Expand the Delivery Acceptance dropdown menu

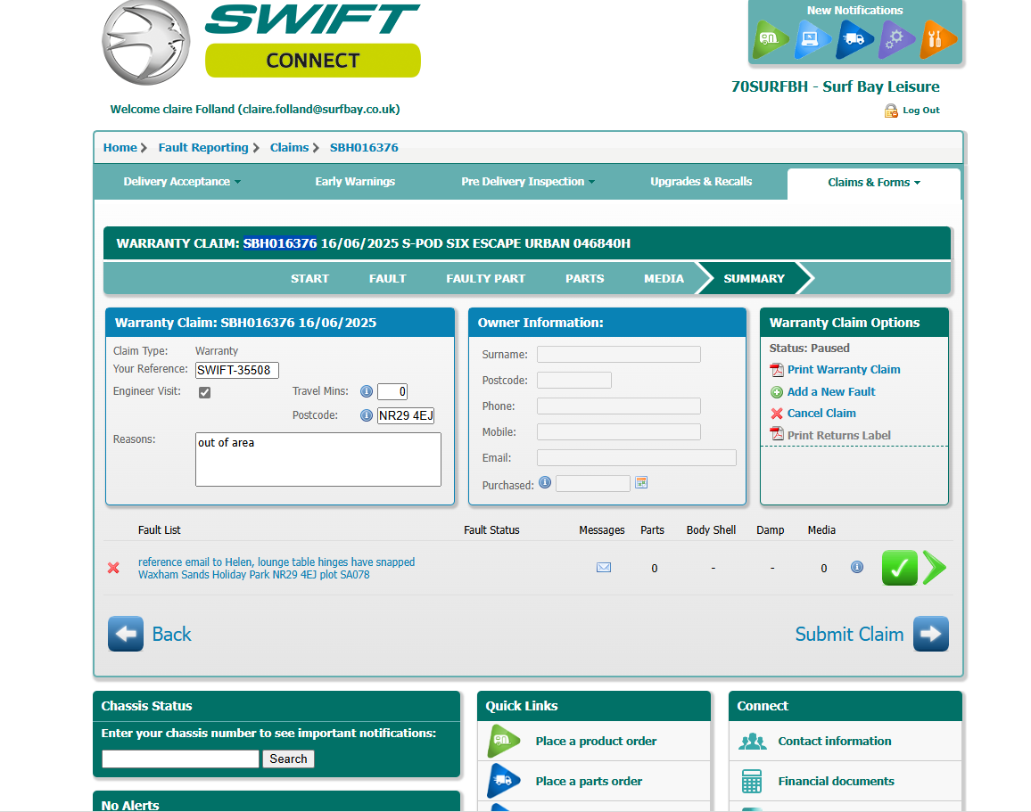click(182, 182)
